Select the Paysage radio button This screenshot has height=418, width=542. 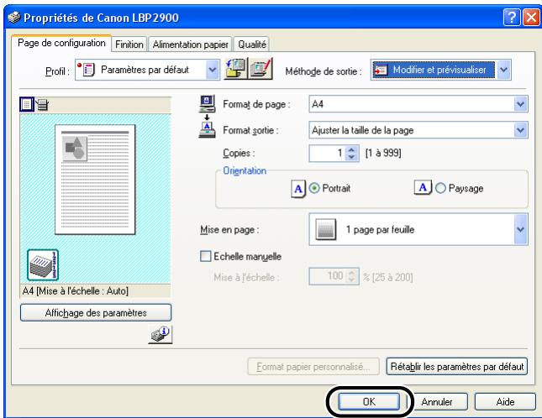click(440, 188)
